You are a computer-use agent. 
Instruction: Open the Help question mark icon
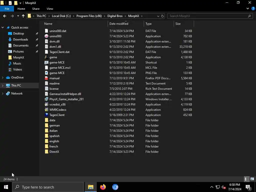pos(253,9)
